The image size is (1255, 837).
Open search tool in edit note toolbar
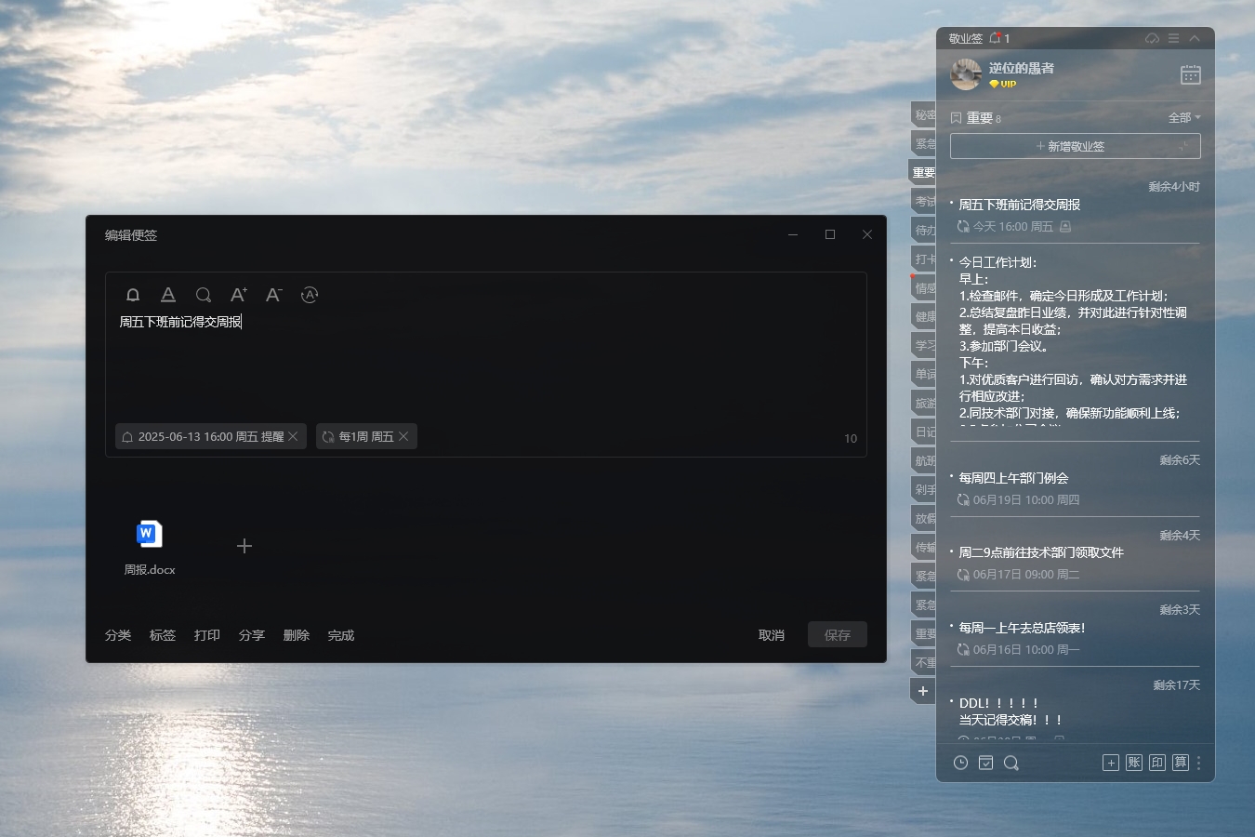[x=204, y=295]
